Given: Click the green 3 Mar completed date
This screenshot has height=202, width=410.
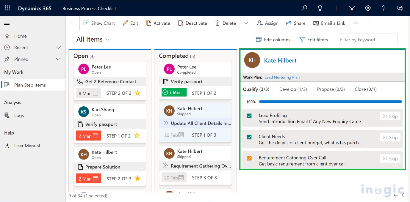Looking at the screenshot, I should pos(174,92).
